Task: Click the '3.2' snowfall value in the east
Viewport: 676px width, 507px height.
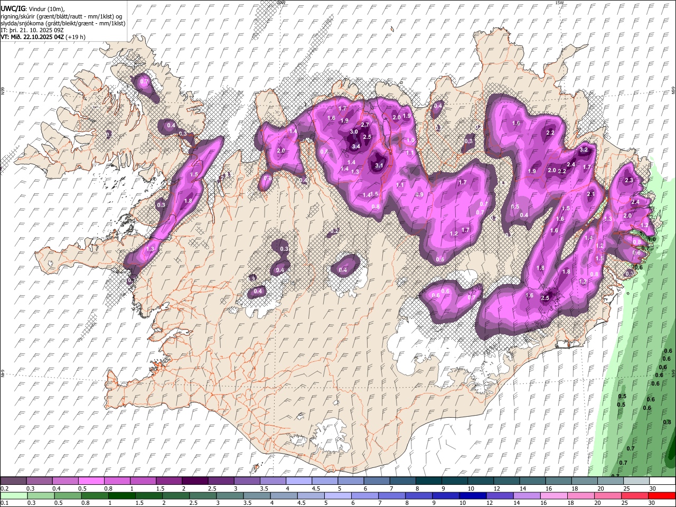Action: point(584,150)
